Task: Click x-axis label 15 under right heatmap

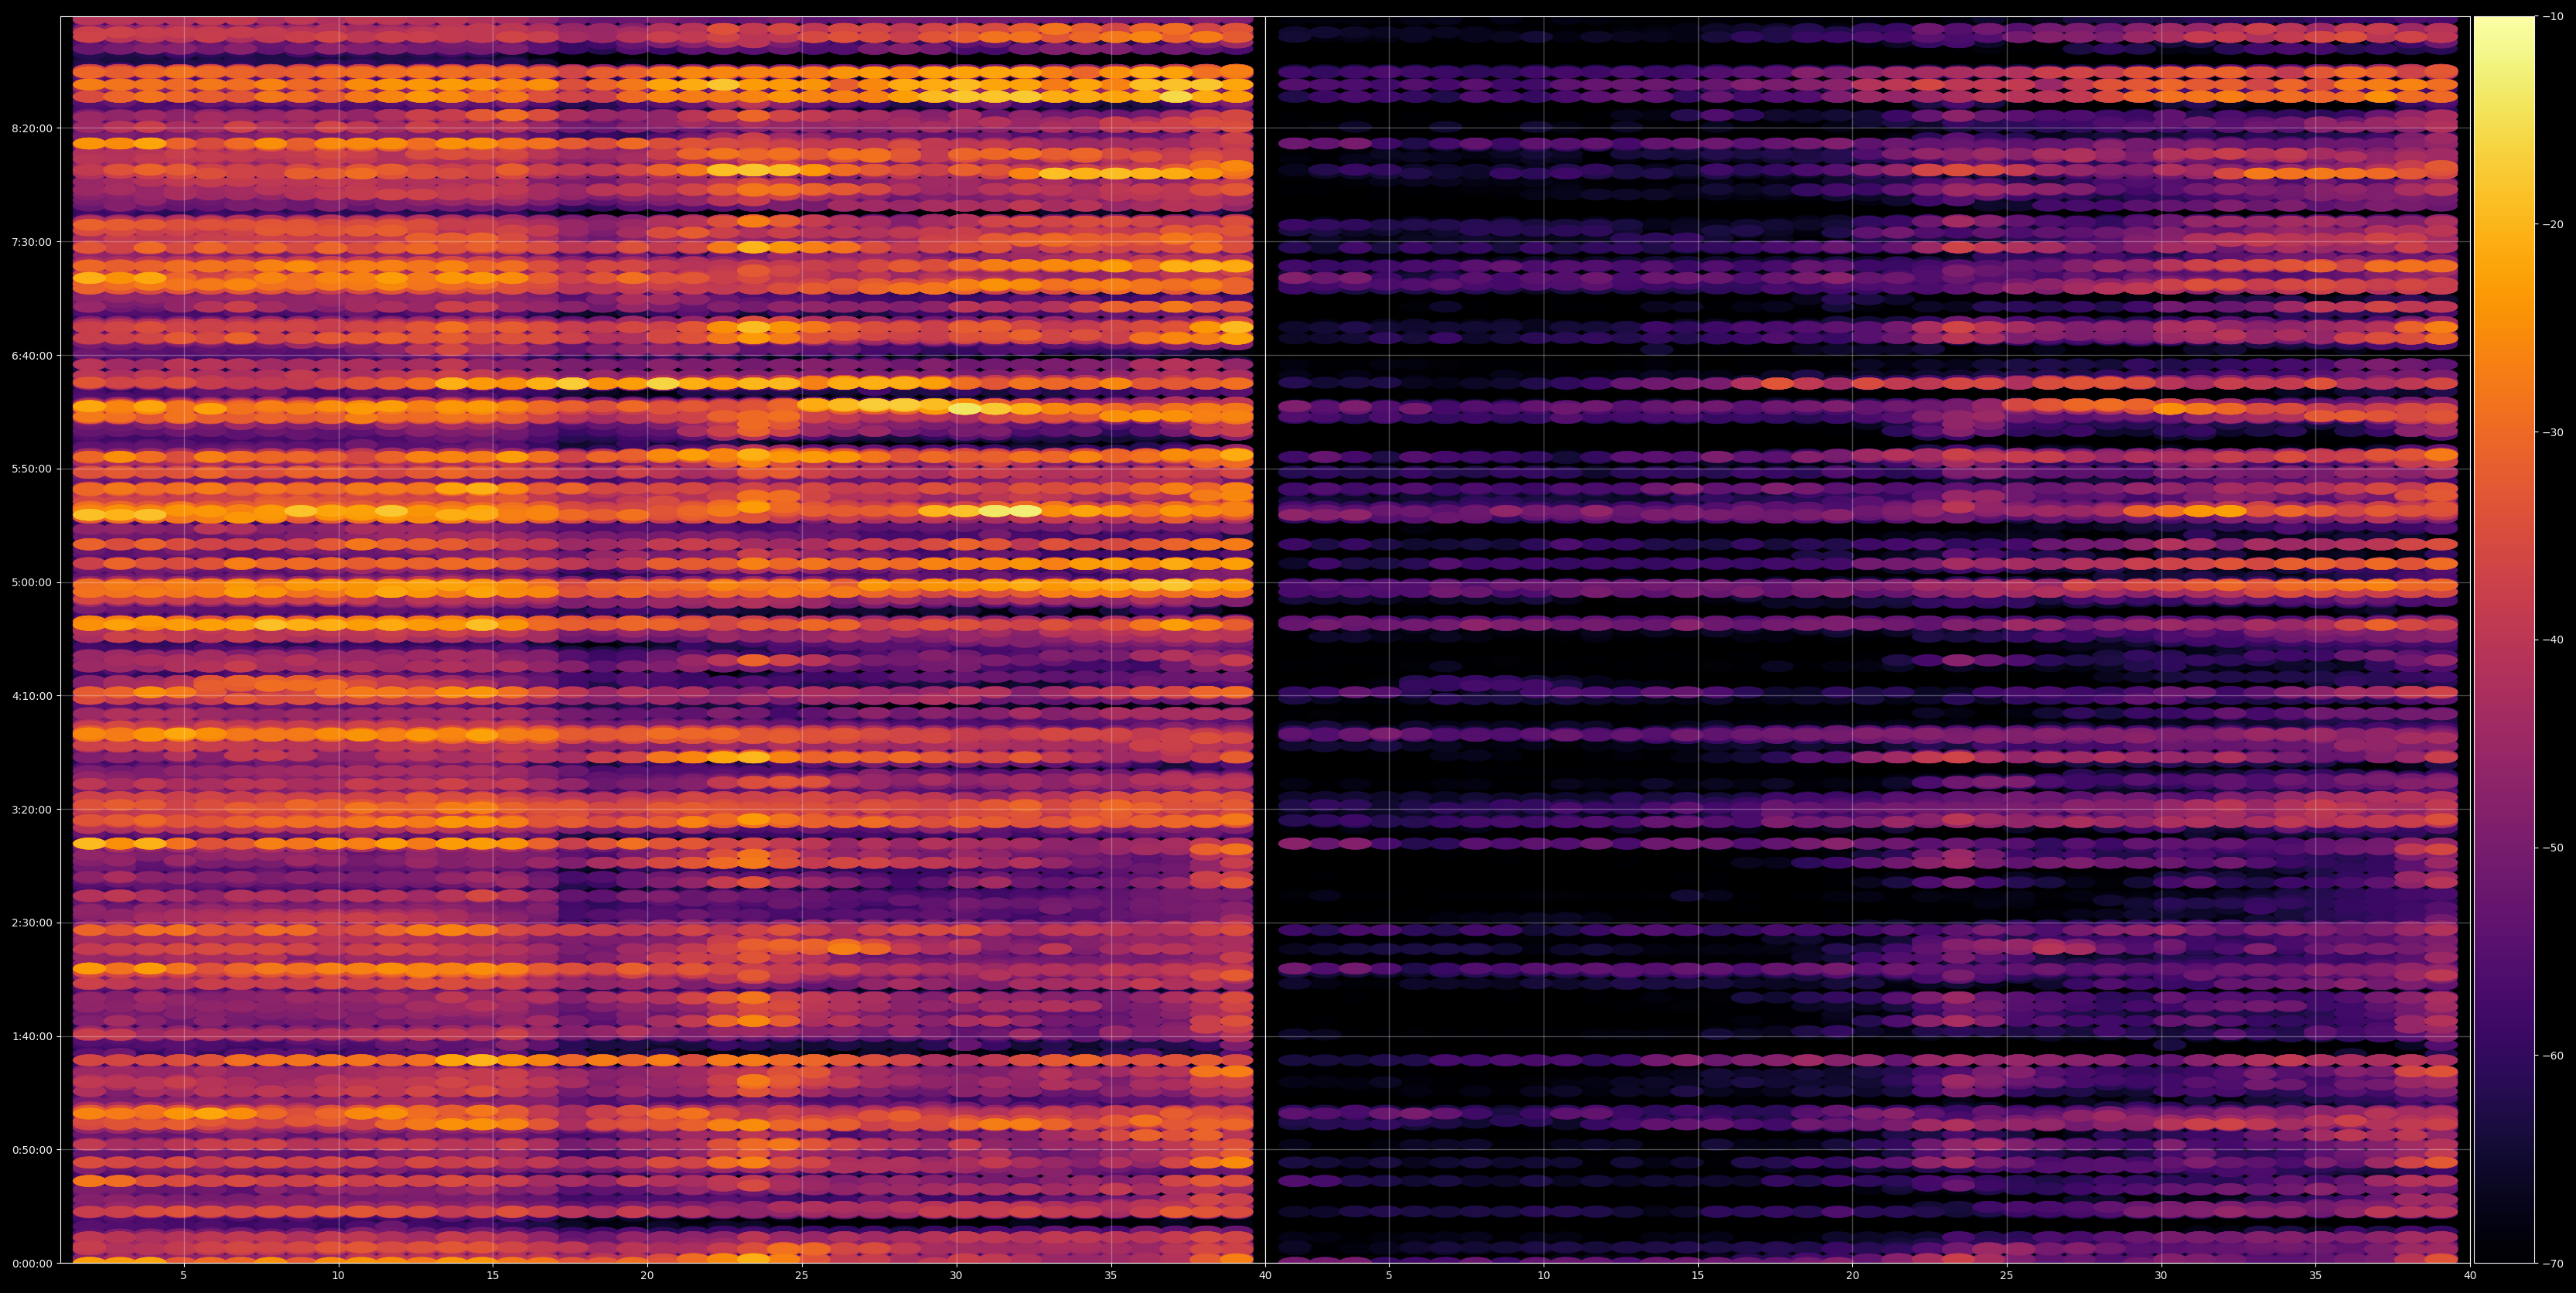Action: 1698,1276
